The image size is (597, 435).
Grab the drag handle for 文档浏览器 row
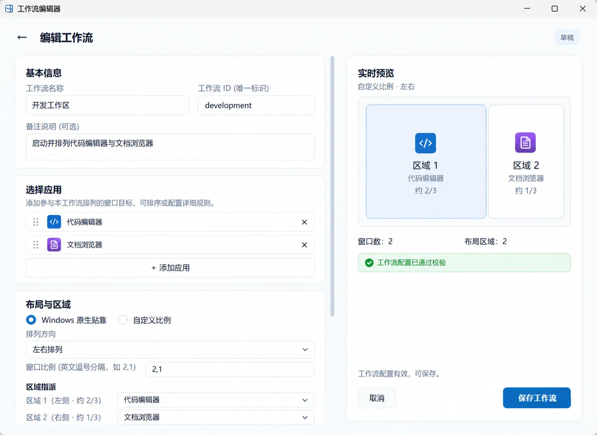[36, 245]
